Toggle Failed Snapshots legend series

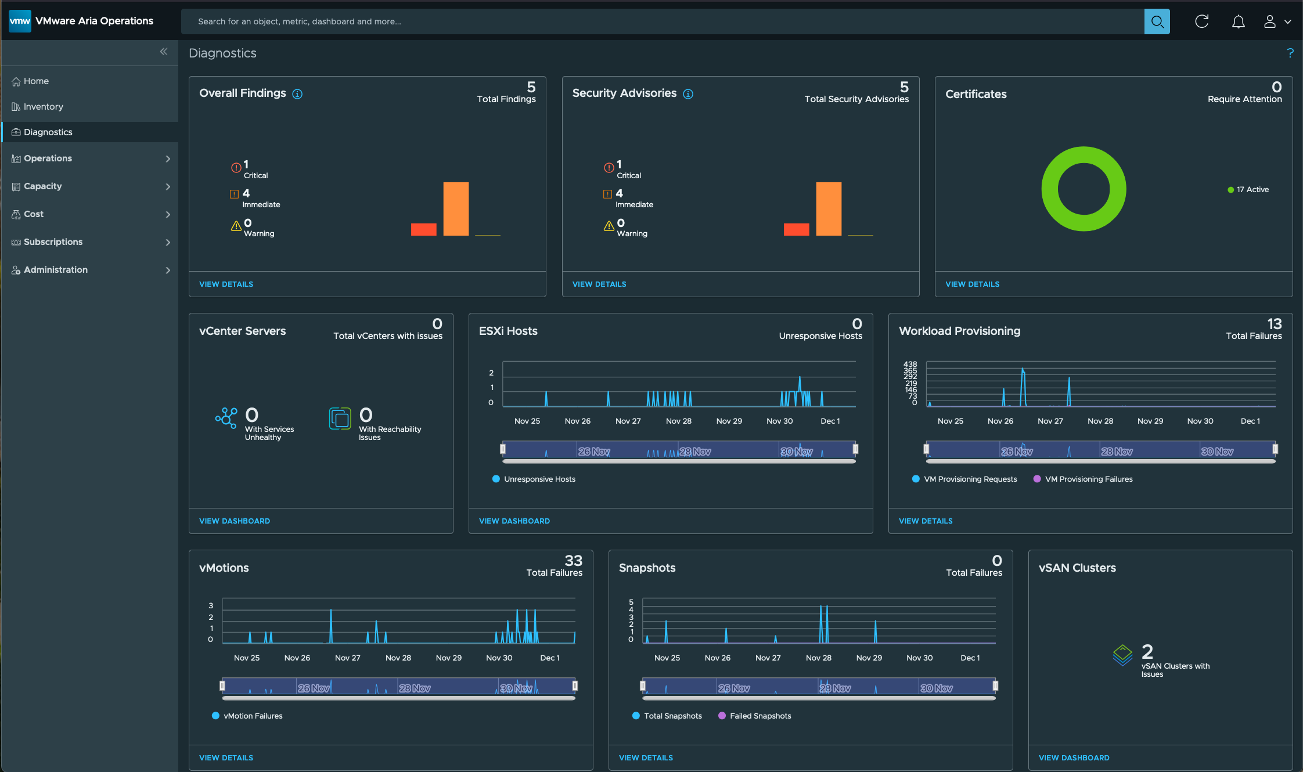(x=755, y=716)
